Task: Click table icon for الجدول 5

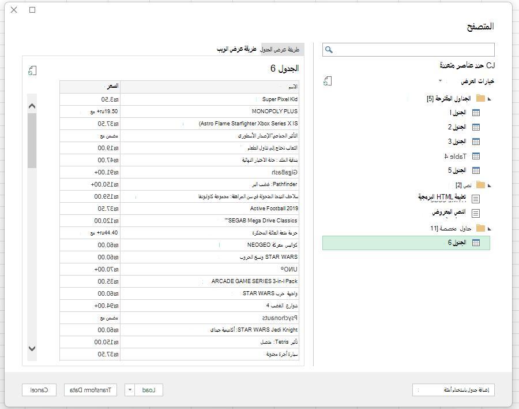Action: (x=476, y=170)
